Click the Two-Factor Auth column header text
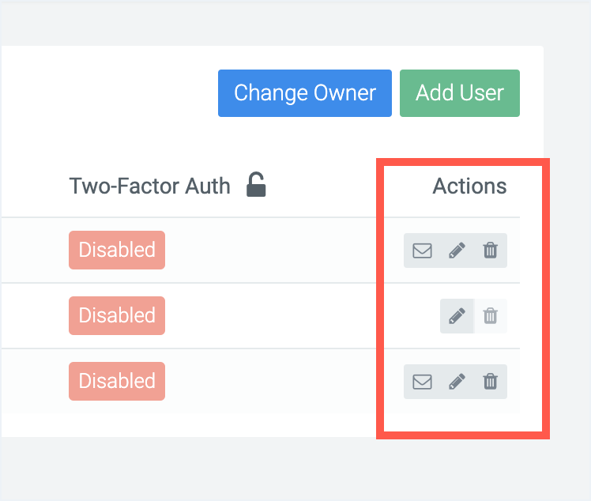 (149, 186)
